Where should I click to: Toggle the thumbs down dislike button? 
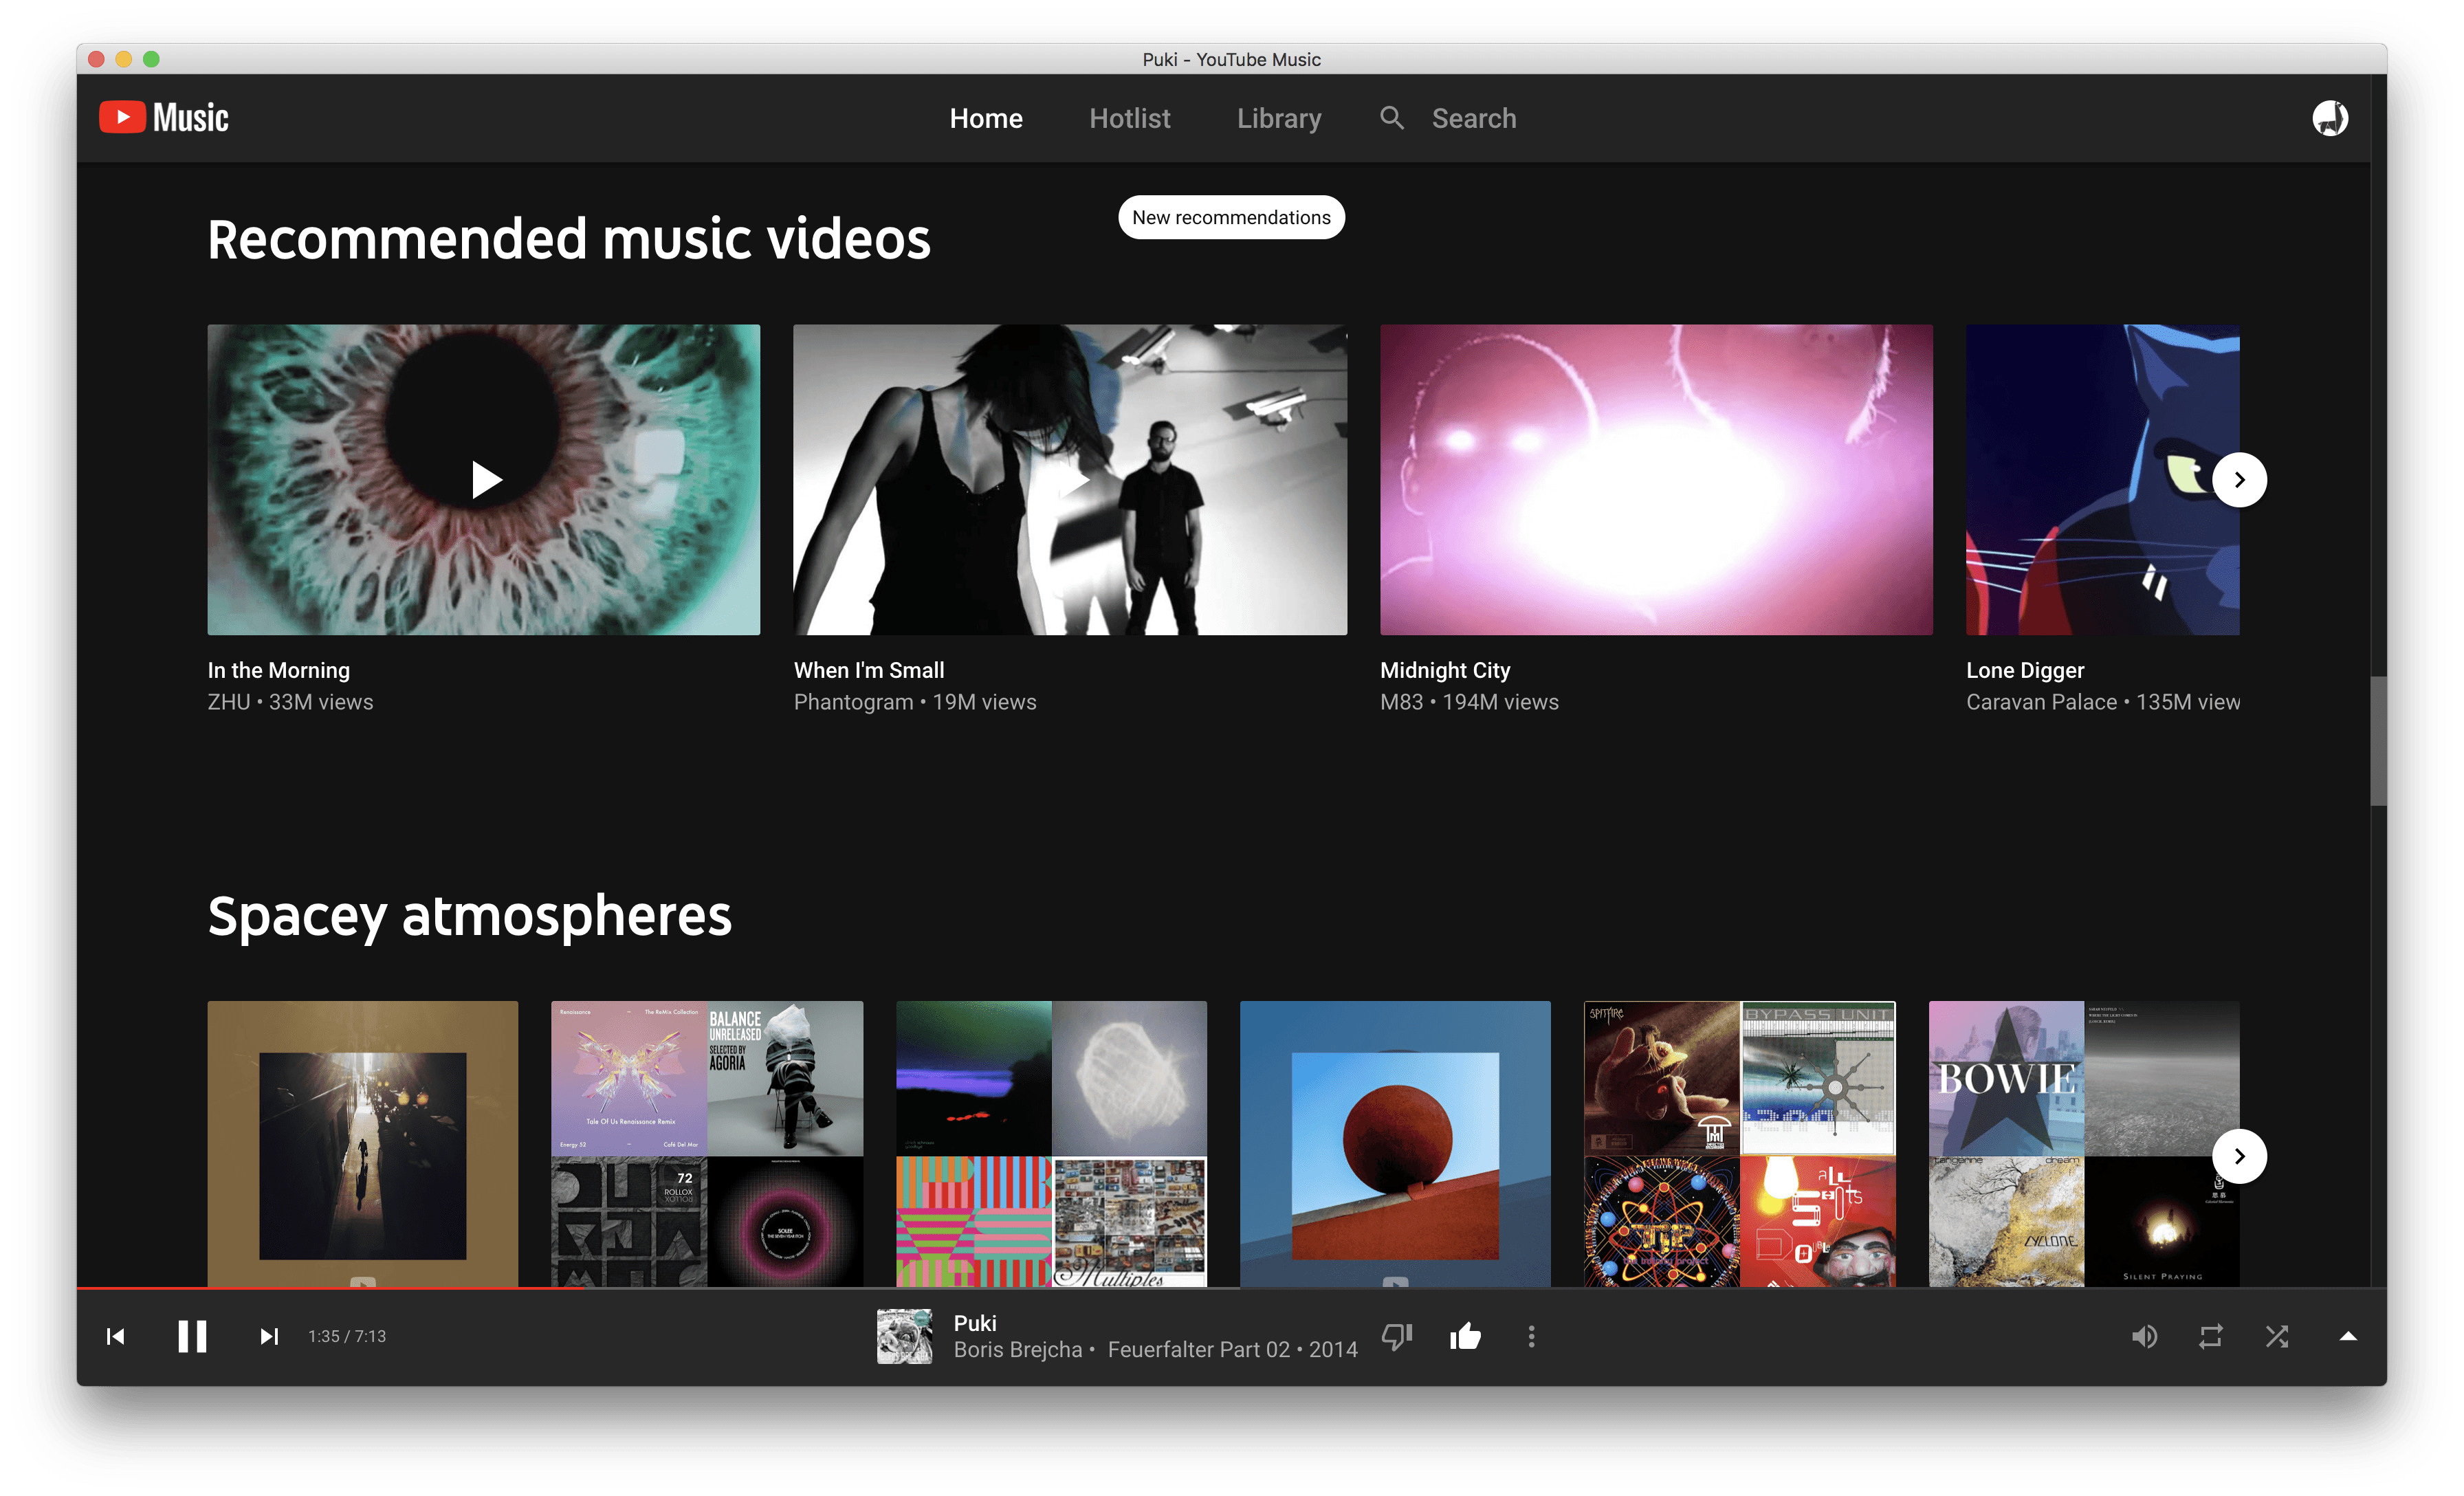pos(1397,1336)
